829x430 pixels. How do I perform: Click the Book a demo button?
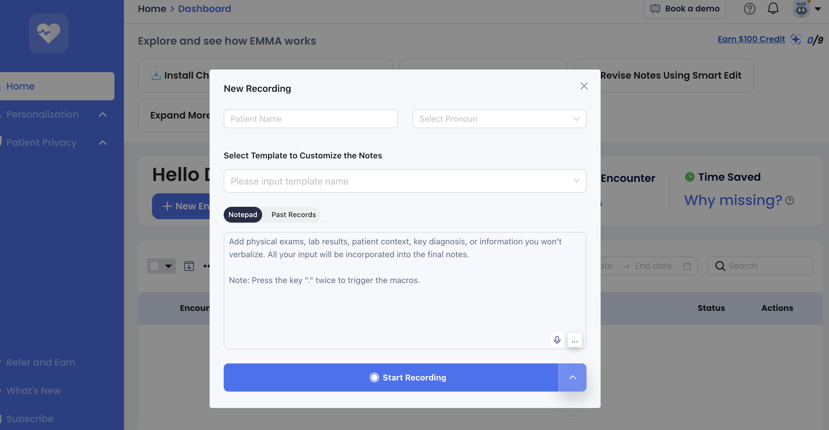tap(685, 9)
